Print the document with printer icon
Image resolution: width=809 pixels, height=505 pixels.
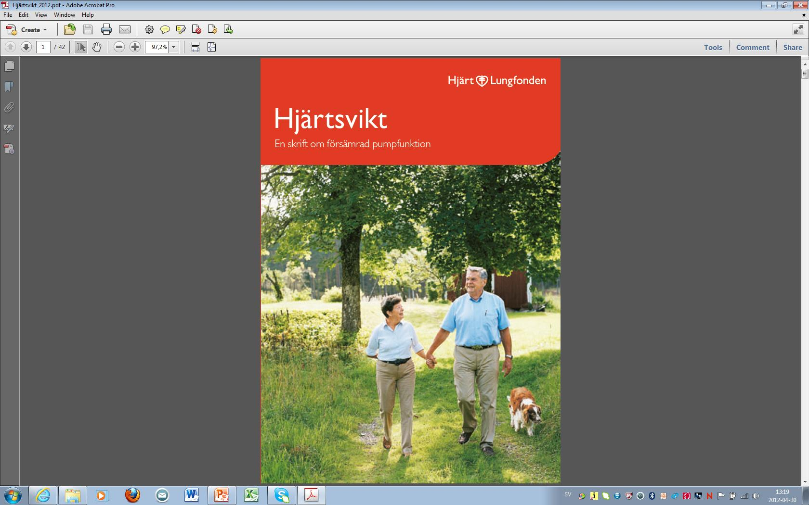[x=106, y=30]
